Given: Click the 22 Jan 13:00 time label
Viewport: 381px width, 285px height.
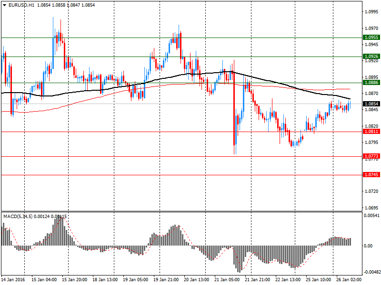Looking at the screenshot, I should 288,279.
